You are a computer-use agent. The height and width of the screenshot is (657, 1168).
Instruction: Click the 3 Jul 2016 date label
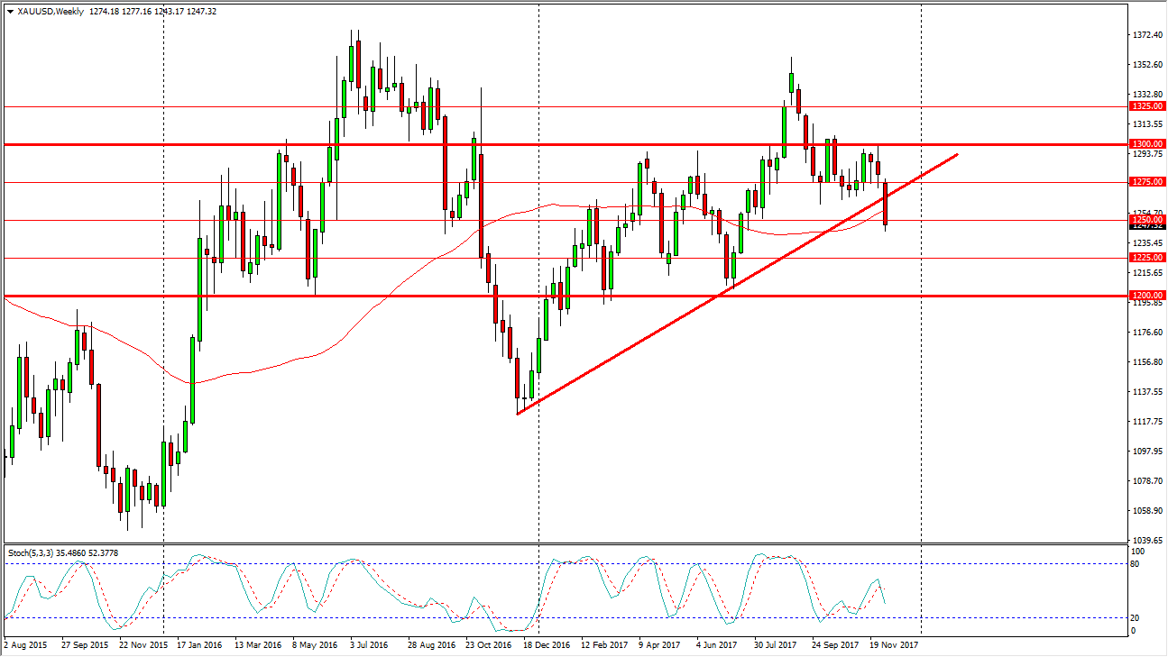[x=371, y=645]
